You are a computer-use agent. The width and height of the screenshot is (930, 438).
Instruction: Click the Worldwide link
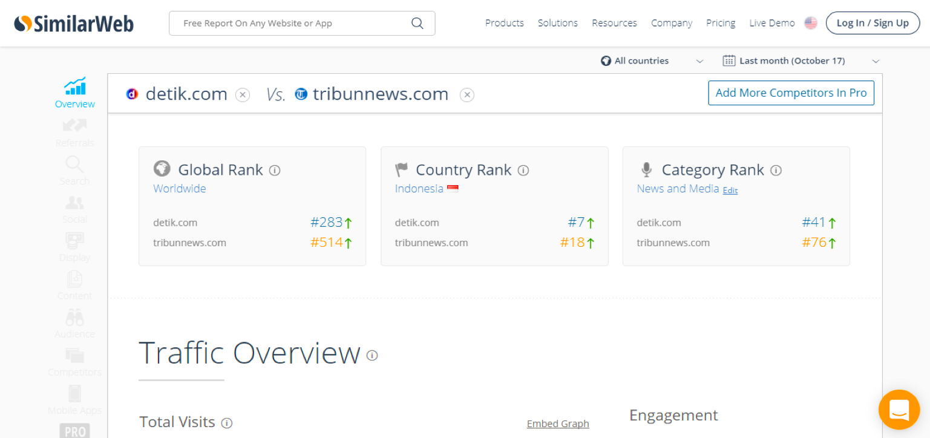pos(180,189)
